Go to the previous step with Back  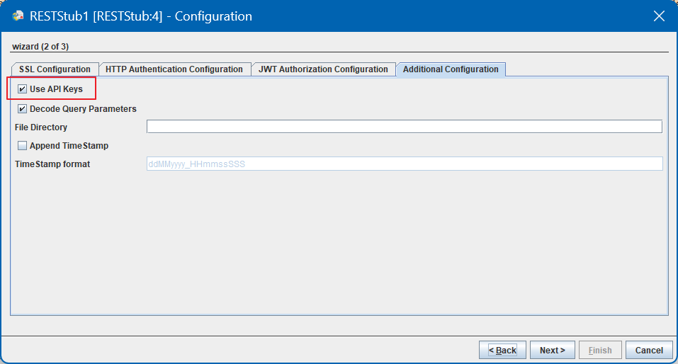click(x=502, y=350)
